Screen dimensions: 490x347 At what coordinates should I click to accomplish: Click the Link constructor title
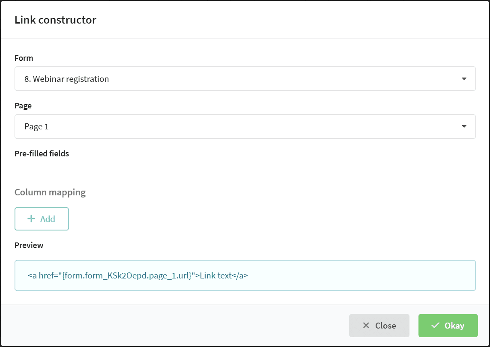(55, 20)
